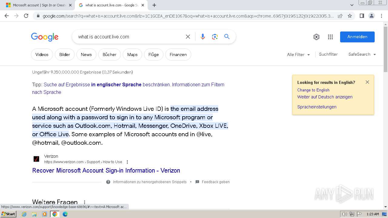Filter results by Bücher

tap(109, 54)
